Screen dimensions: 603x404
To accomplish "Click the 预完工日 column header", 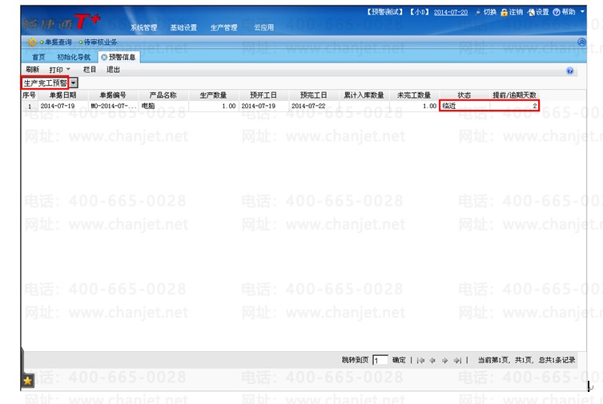I will (x=313, y=95).
